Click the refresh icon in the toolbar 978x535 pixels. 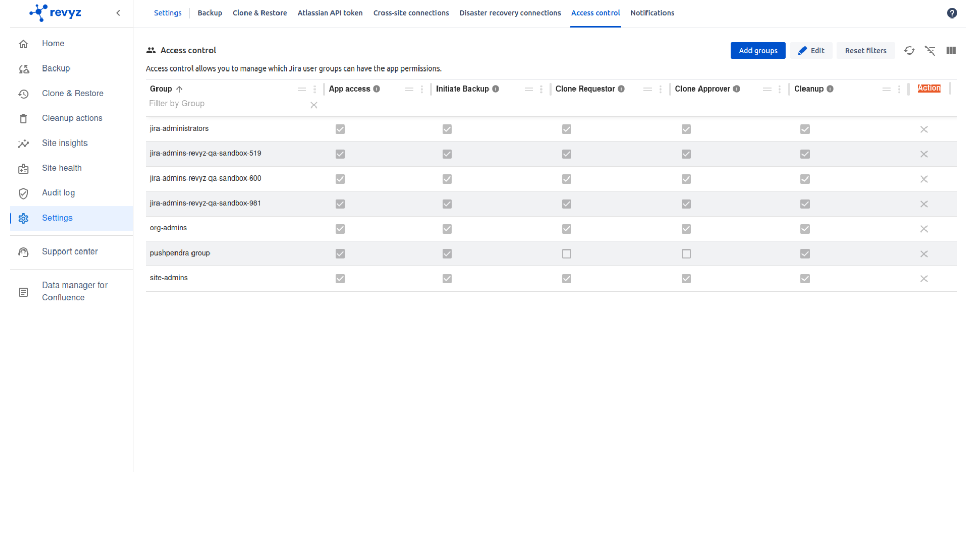(910, 50)
